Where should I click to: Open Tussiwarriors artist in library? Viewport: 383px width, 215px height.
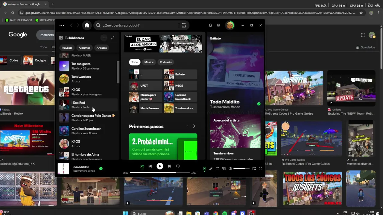click(88, 79)
